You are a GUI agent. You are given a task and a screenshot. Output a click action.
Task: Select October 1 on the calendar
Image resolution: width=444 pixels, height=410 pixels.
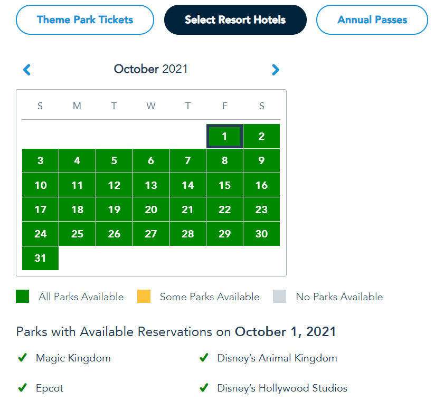(x=224, y=137)
